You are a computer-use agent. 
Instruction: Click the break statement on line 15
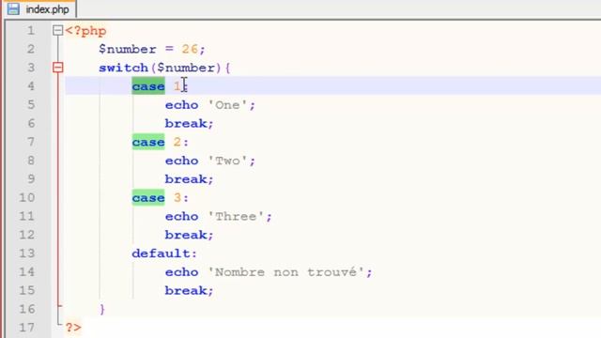(x=189, y=291)
